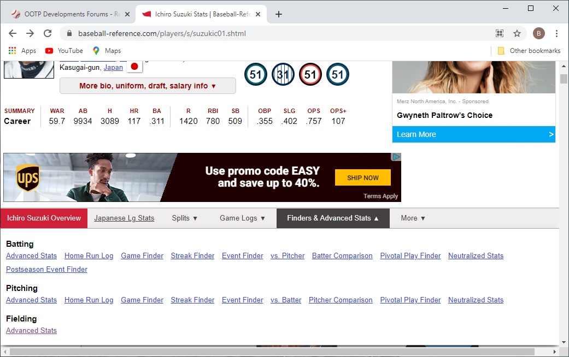
Task: Click the address bar URL
Action: point(162,33)
